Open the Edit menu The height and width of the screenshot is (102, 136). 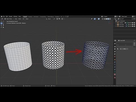click(7, 16)
